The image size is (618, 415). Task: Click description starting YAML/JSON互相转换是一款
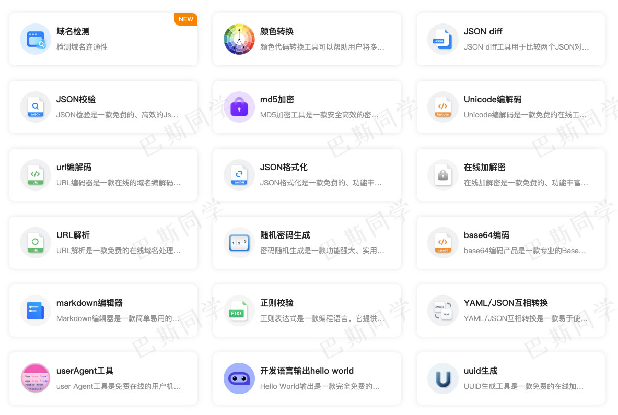tap(526, 318)
